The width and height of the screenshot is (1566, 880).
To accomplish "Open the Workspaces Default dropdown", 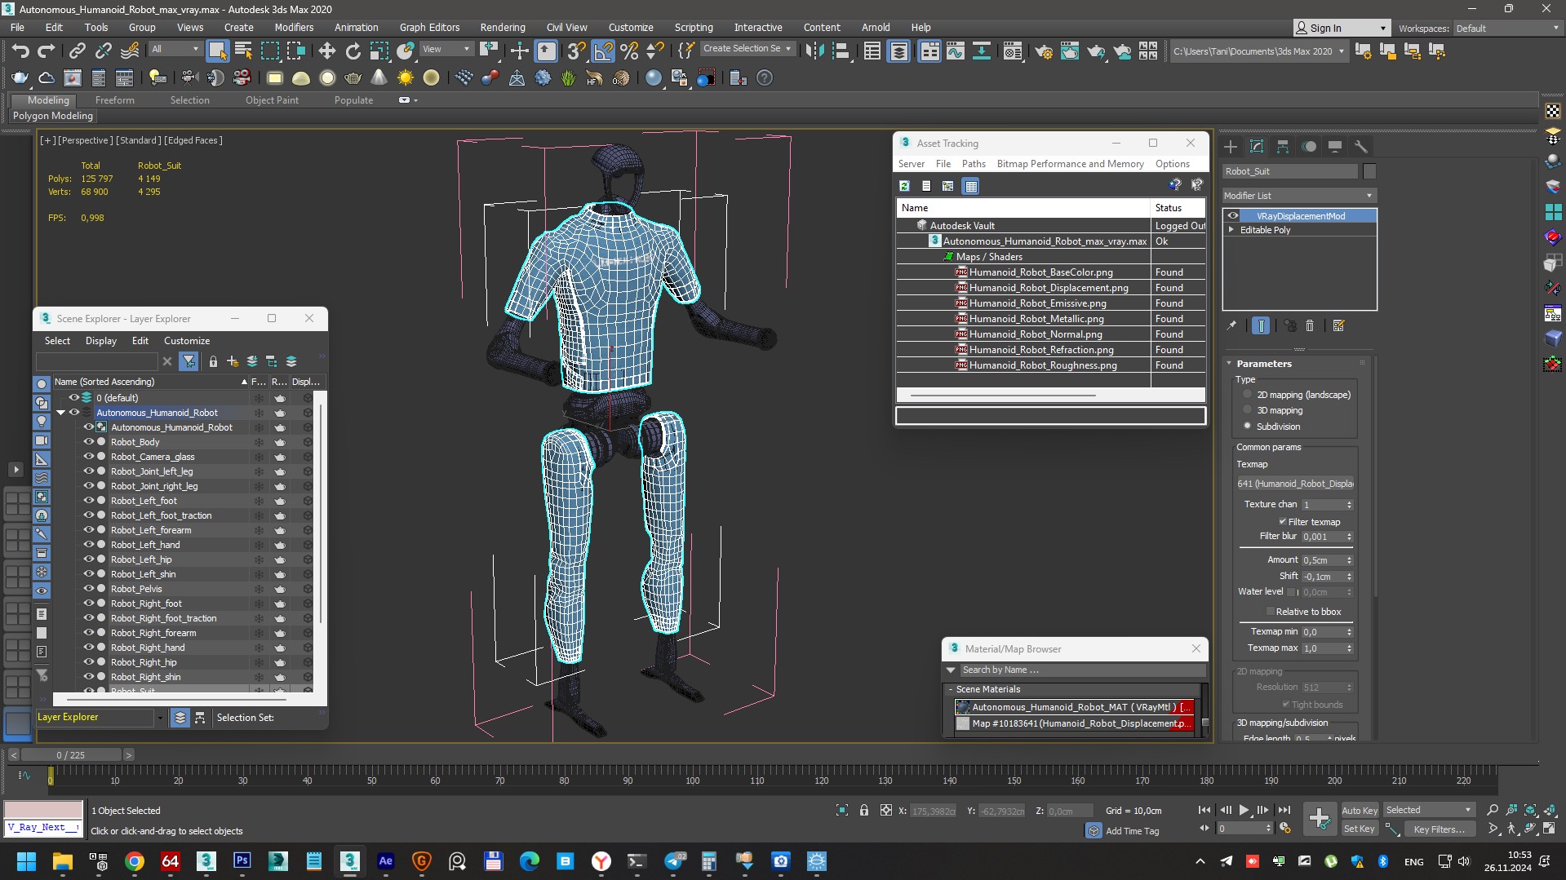I will [x=1508, y=28].
